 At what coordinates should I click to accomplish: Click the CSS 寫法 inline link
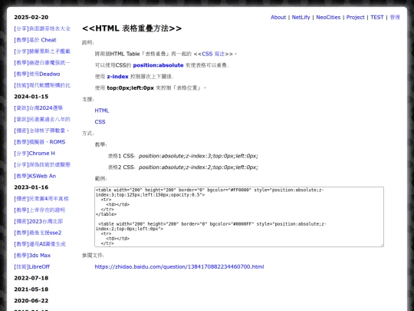click(213, 54)
